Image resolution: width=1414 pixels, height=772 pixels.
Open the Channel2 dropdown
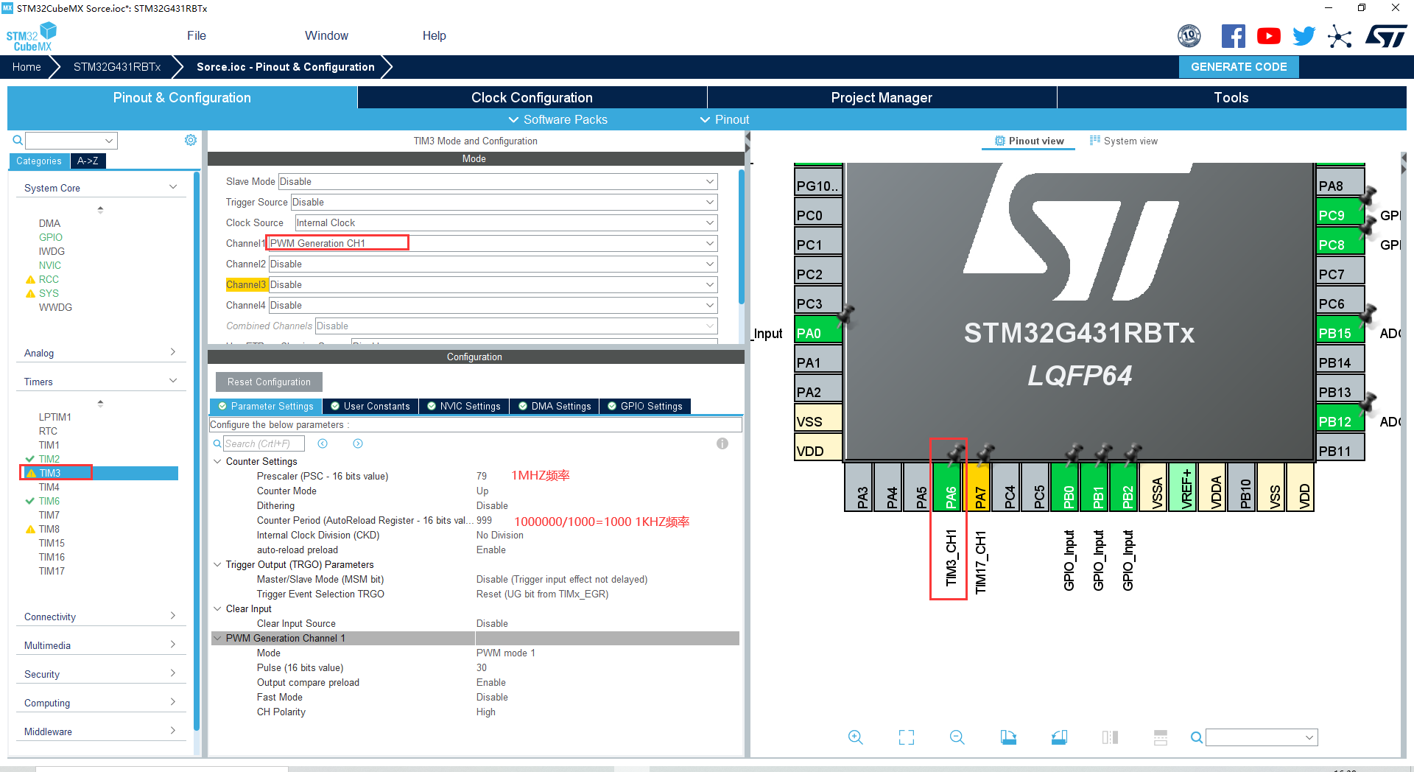point(493,264)
